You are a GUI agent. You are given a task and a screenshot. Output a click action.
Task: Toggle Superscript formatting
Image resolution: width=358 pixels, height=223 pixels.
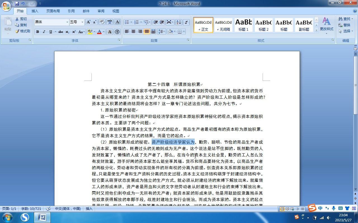[x=74, y=32]
